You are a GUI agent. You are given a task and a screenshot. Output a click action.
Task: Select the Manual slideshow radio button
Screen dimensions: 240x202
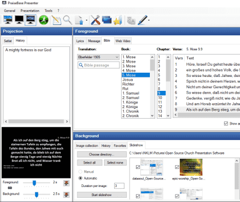coord(81,172)
